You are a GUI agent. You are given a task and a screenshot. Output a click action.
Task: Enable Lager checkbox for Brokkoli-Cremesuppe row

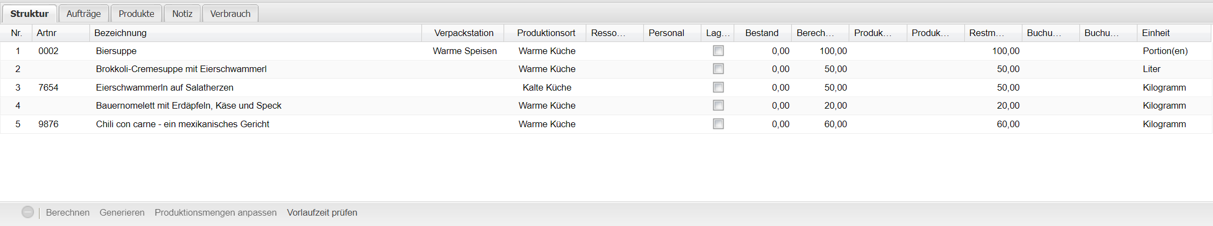718,69
